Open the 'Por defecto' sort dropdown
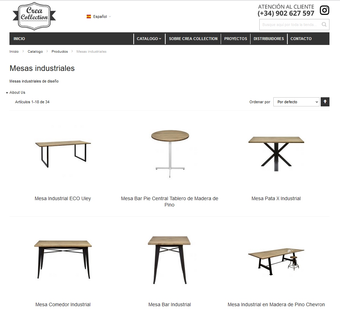The width and height of the screenshot is (340, 315). click(x=296, y=102)
